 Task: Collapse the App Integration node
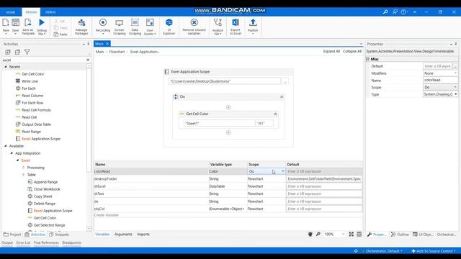click(x=12, y=153)
